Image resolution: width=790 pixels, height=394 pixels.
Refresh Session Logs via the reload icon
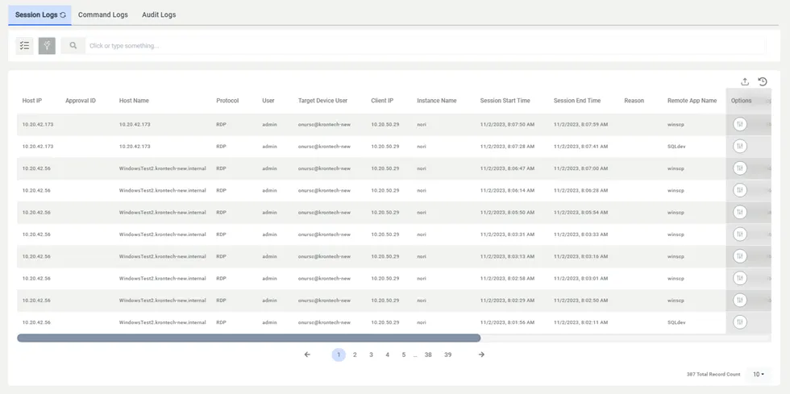click(x=63, y=15)
